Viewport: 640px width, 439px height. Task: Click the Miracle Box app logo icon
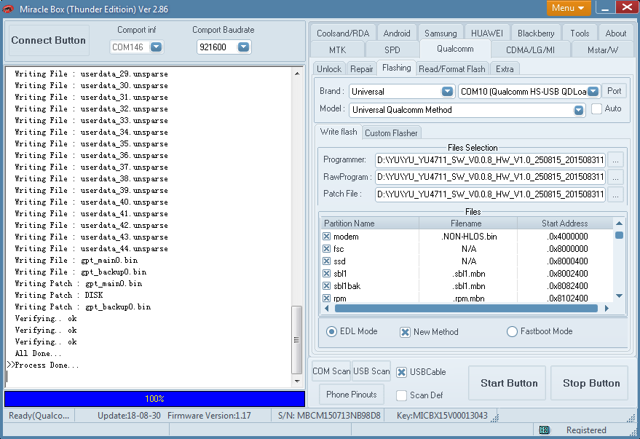[8, 9]
